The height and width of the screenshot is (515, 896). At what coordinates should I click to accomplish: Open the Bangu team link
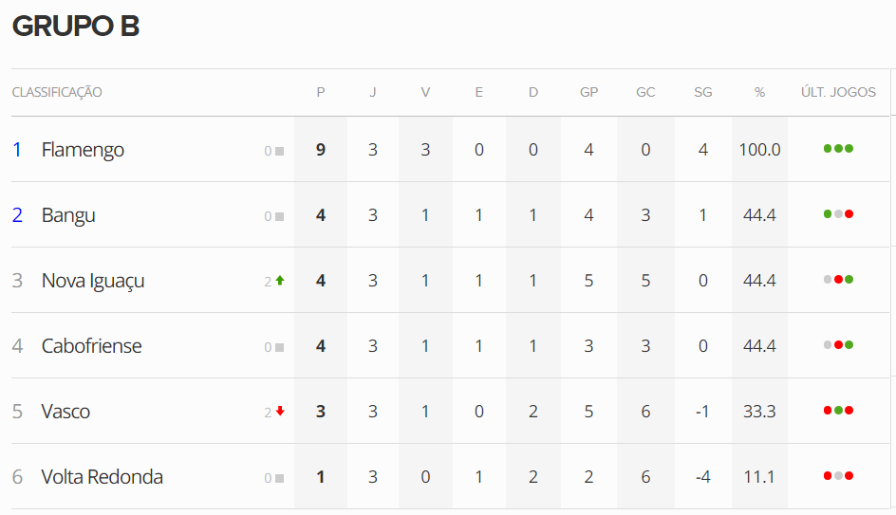(68, 215)
